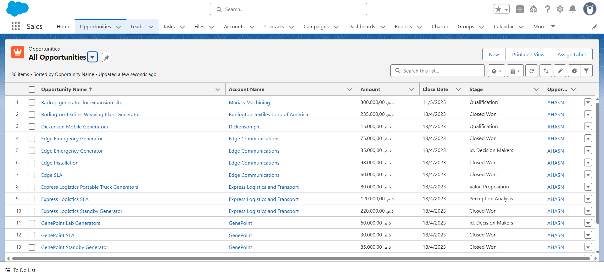
Task: Click the notifications bell icon
Action: coord(573,9)
